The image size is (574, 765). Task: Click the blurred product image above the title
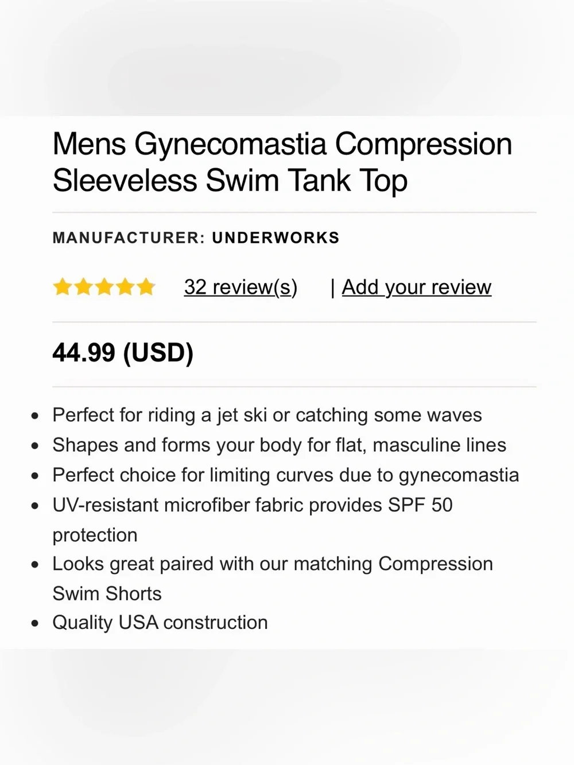[287, 57]
